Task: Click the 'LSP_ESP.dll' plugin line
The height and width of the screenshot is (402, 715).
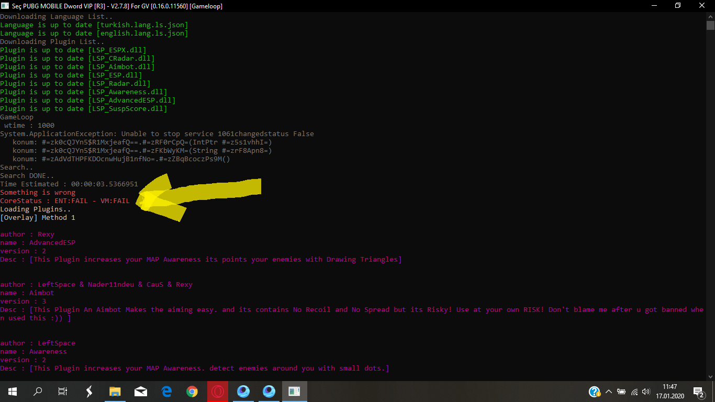Action: pyautogui.click(x=71, y=75)
